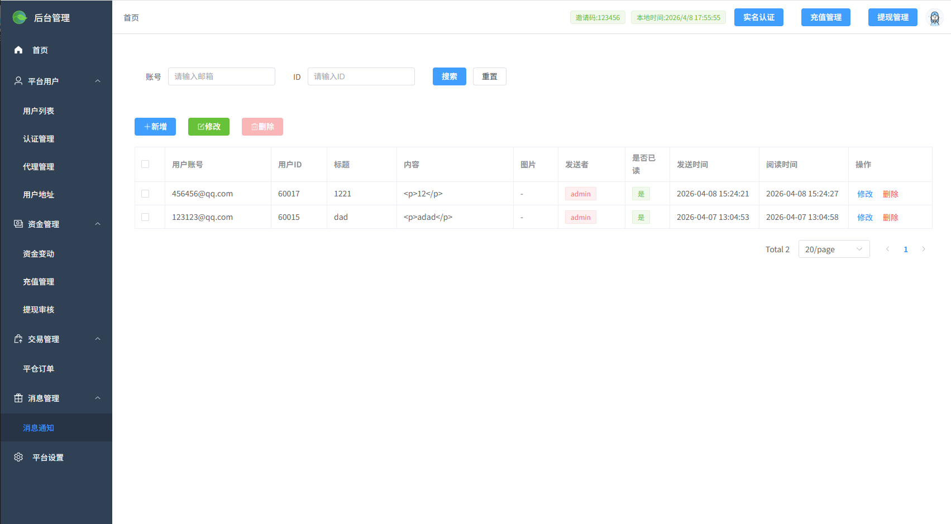Select all rows with header checkbox
951x524 pixels.
tap(145, 164)
